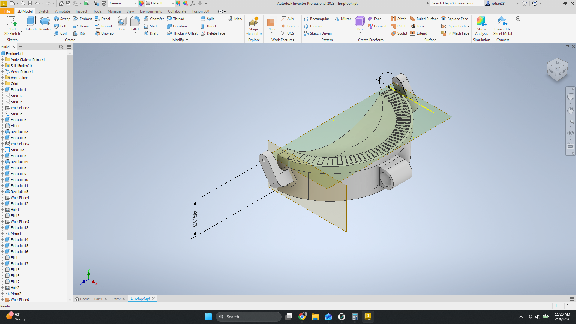Select the Chamfer tool
576x324 pixels.
pos(154,19)
